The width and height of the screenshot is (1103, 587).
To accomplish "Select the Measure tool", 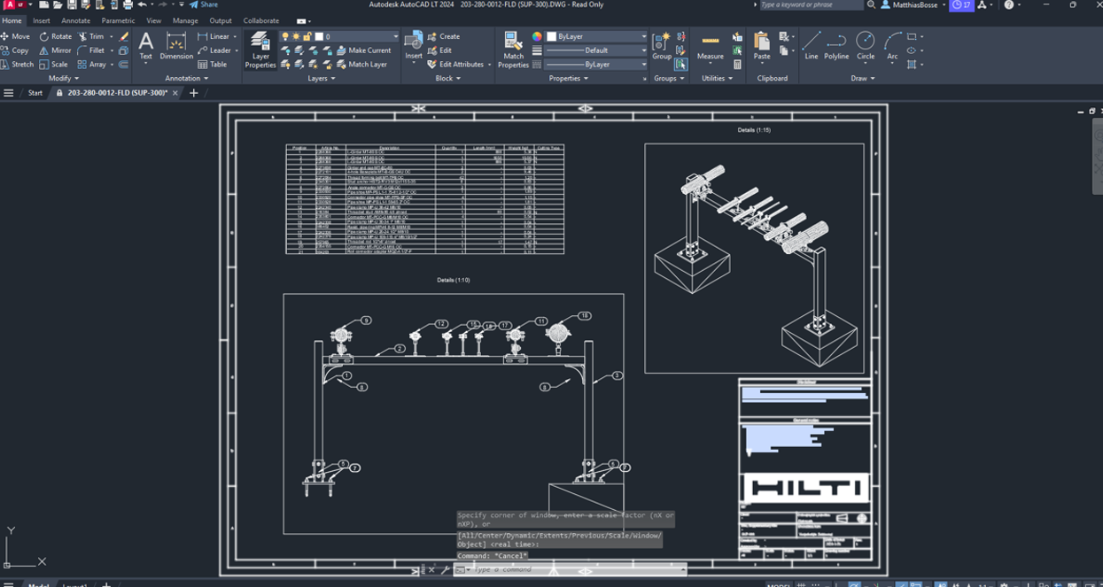I will pos(711,47).
